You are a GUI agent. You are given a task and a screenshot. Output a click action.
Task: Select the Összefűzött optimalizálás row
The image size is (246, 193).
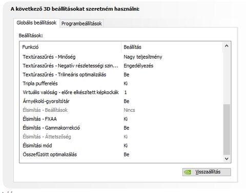click(x=121, y=154)
